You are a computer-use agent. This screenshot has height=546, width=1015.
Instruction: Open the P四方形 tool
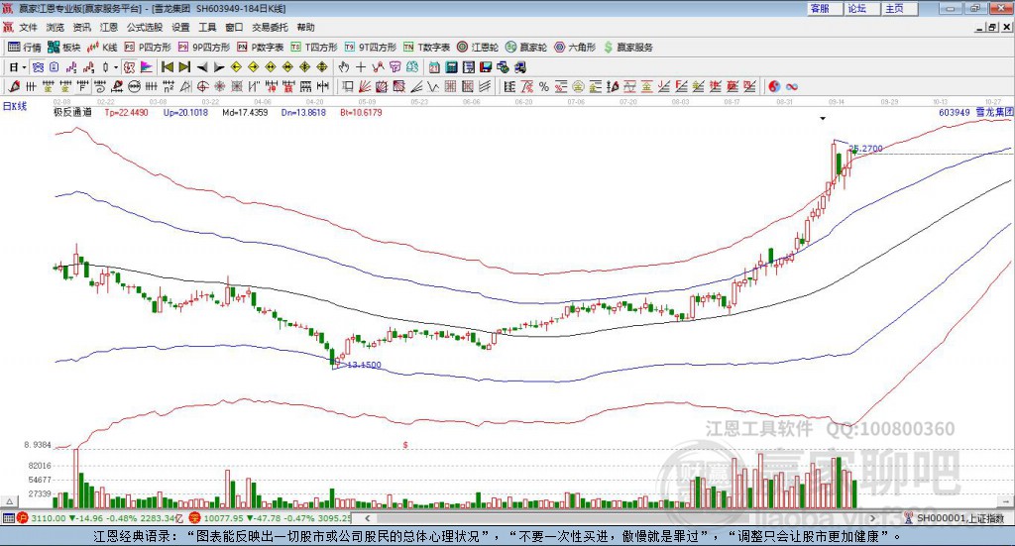148,48
